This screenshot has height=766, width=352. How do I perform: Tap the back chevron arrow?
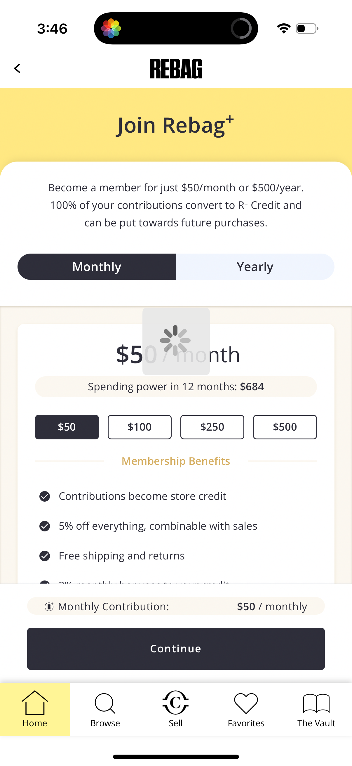coord(17,68)
